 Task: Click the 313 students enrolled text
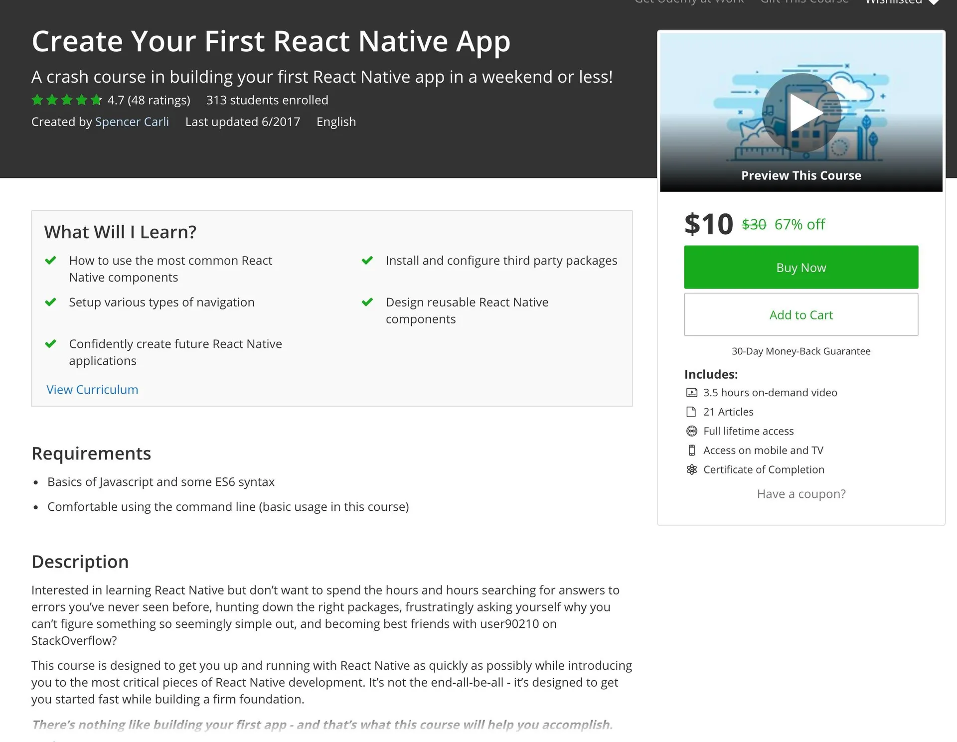tap(267, 100)
